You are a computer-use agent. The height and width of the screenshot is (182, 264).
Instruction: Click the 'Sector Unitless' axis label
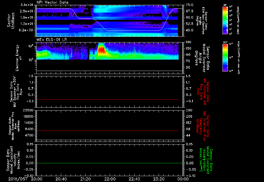click(x=11, y=21)
